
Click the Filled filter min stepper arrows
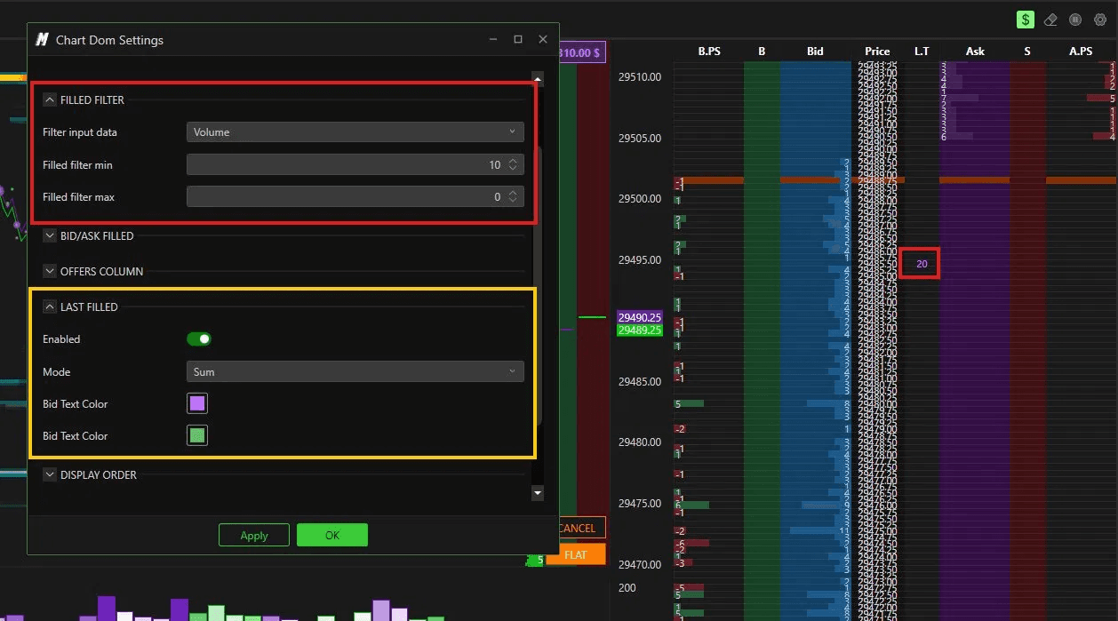click(x=513, y=164)
